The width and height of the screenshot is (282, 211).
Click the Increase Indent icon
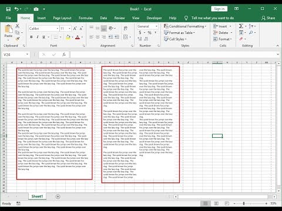117,37
